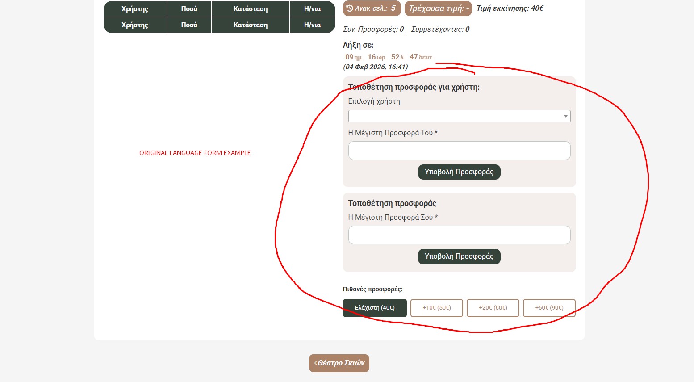
Task: Click the top-row "Ποσό" column header
Action: tap(189, 9)
